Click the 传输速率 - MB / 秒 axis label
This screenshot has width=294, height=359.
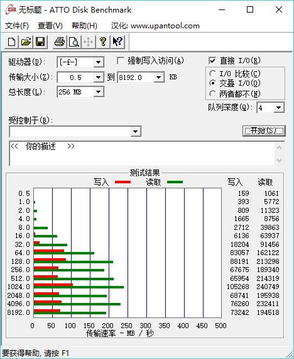pos(120,333)
